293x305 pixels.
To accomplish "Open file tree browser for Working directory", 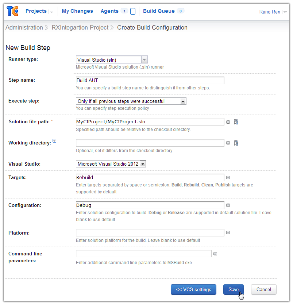I will point(236,143).
